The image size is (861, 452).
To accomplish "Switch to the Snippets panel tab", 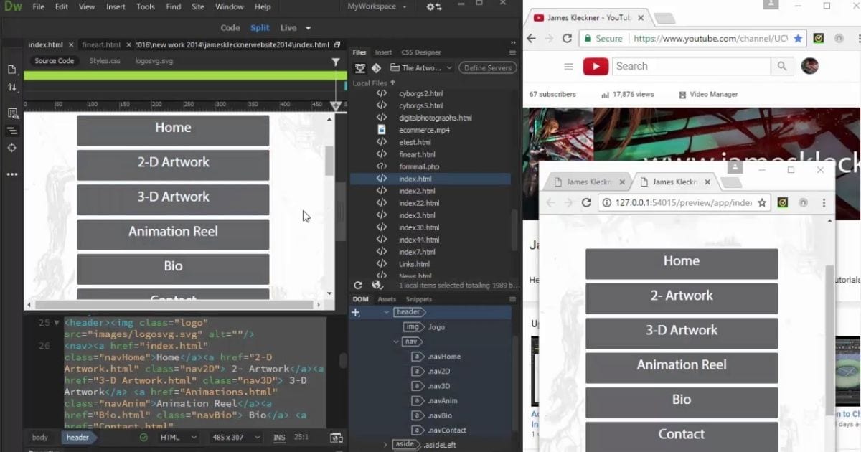I will pyautogui.click(x=419, y=299).
